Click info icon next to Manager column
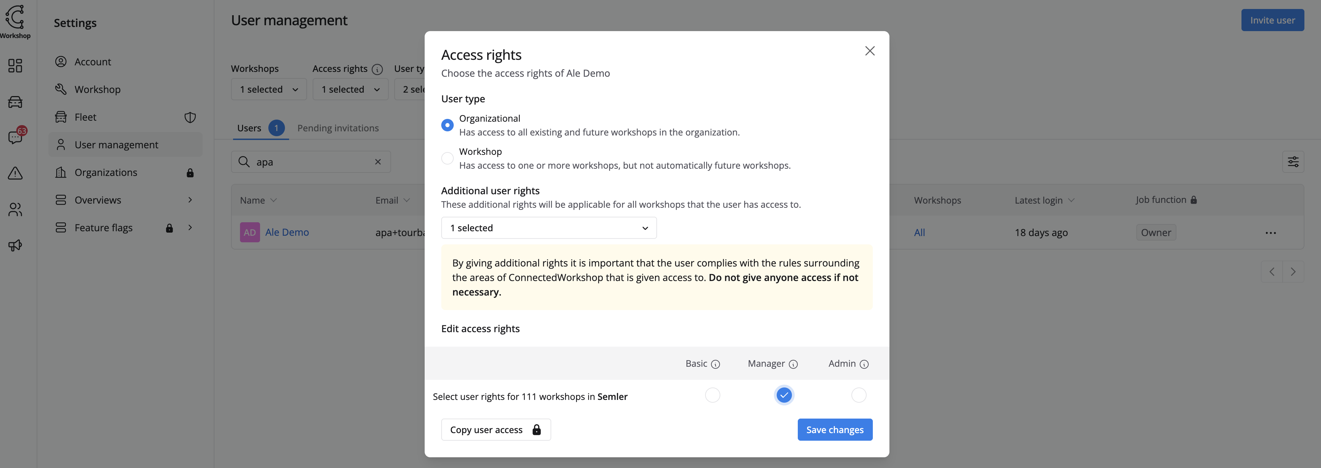The height and width of the screenshot is (468, 1321). pyautogui.click(x=793, y=364)
